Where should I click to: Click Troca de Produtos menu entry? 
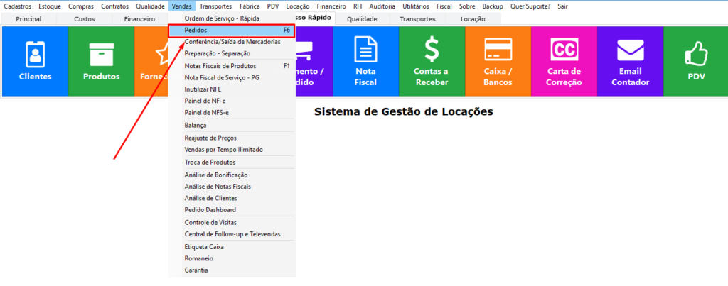click(x=210, y=163)
